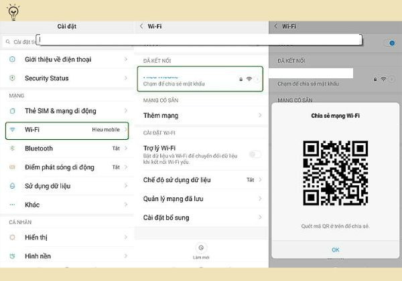The image size is (402, 281).
Task: Click the Wi-Fi signal icon on connected network
Action: [x=249, y=79]
